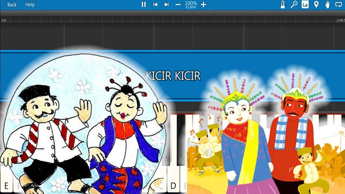This screenshot has height=194, width=345.
Task: Jump to the 2:09 timeline end
Action: (341, 20)
